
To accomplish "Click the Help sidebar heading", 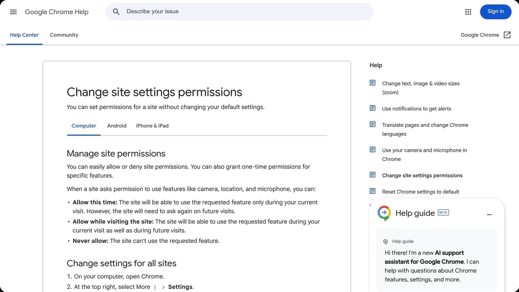I will tap(376, 65).
